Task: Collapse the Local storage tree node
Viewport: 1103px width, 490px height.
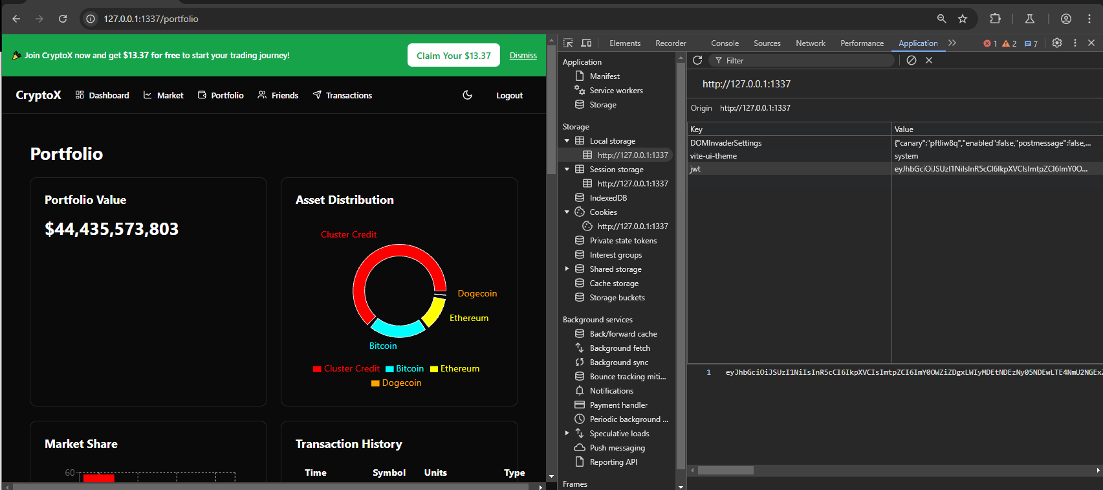Action: 567,141
